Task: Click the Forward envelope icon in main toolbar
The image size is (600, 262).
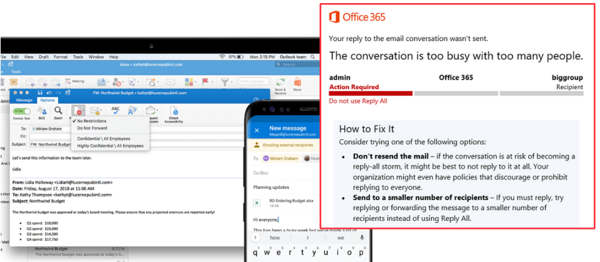Action: pyautogui.click(x=56, y=82)
